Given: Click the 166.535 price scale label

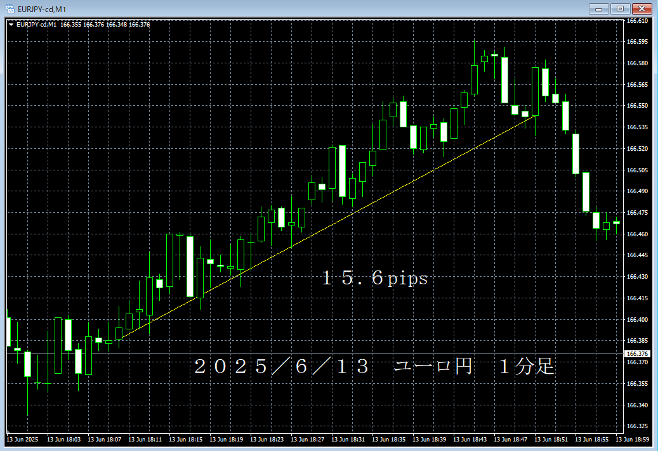Looking at the screenshot, I should pos(637,127).
